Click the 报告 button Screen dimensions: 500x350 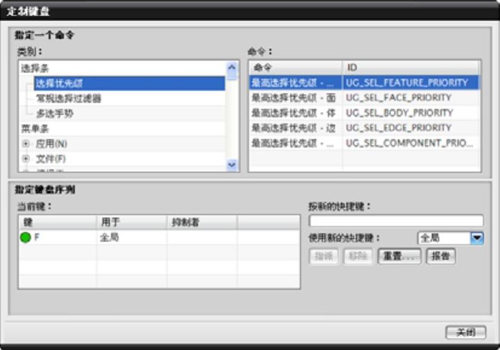[441, 256]
